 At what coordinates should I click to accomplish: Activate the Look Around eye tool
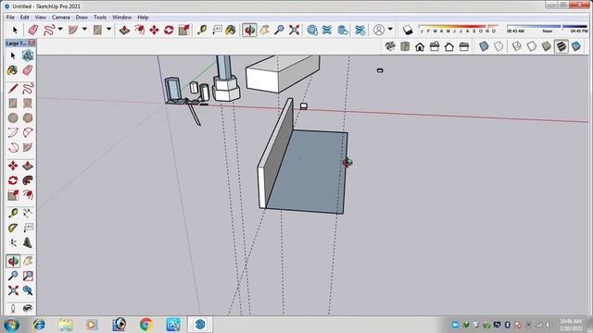click(28, 308)
